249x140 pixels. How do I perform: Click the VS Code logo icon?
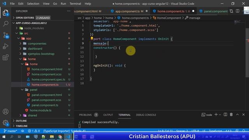click(x=4, y=3)
